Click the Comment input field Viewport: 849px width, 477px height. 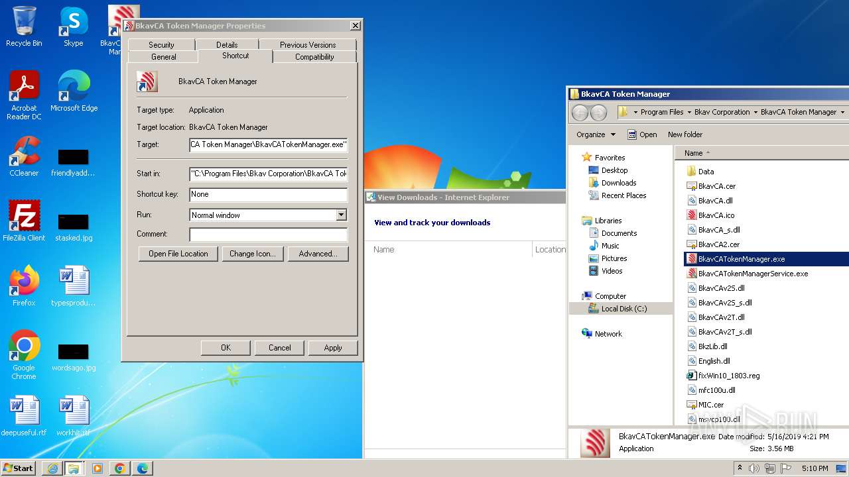268,235
